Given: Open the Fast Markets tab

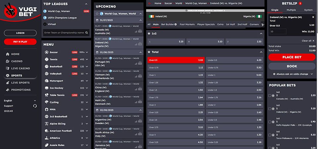Looking at the screenshot, I should 187,24.
